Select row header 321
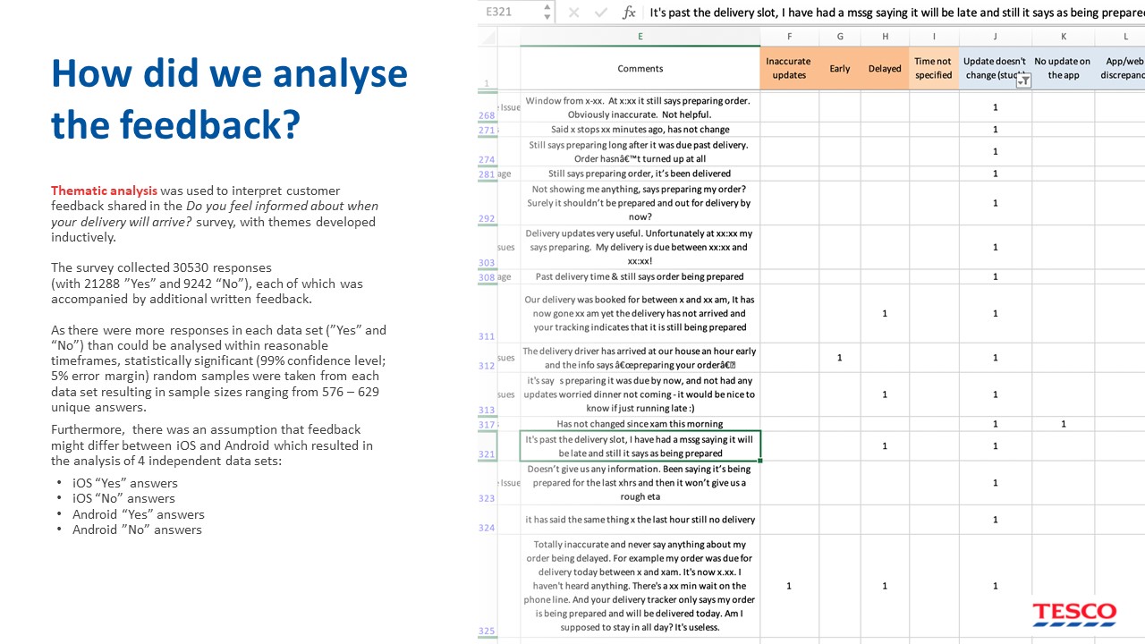Image resolution: width=1145 pixels, height=644 pixels. click(x=488, y=445)
